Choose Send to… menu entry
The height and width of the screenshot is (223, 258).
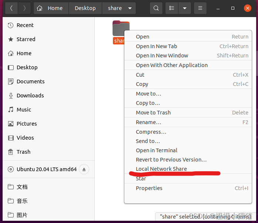188,141
